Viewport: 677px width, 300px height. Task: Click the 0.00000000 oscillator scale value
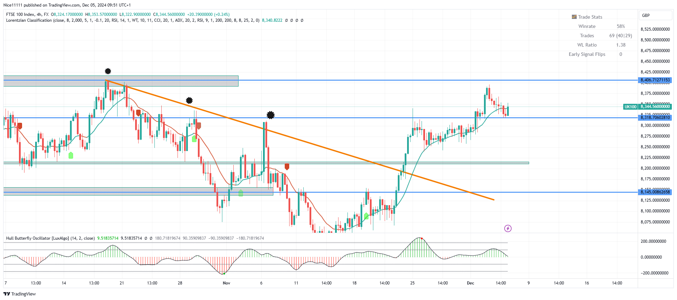[651, 257]
